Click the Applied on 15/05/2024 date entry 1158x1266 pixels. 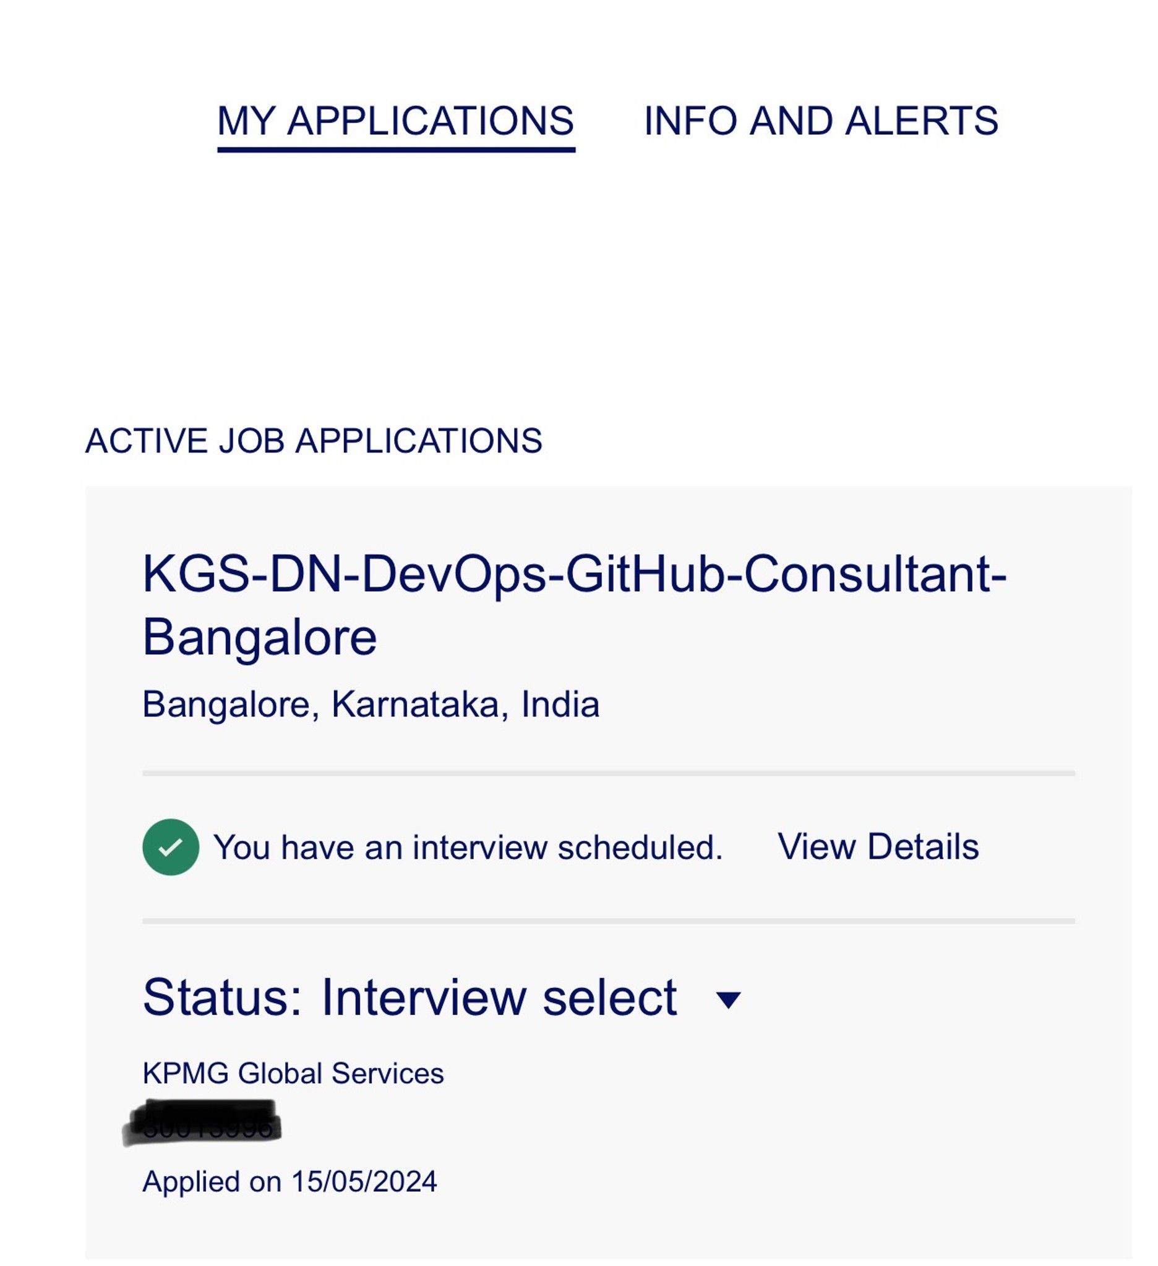point(291,1180)
